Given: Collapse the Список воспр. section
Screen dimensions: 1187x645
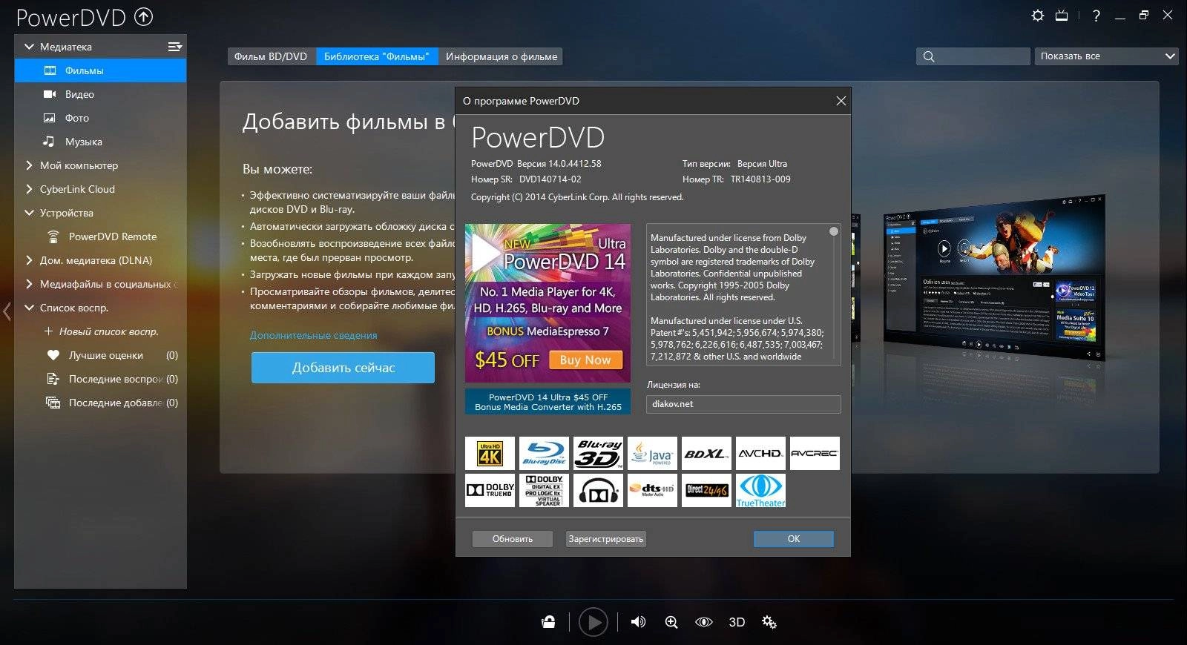Looking at the screenshot, I should [x=30, y=308].
